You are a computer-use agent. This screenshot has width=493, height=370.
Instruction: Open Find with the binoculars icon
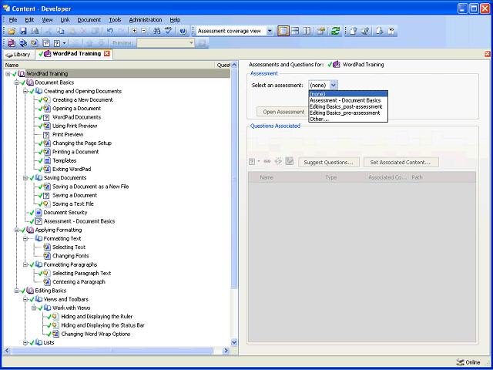156,31
